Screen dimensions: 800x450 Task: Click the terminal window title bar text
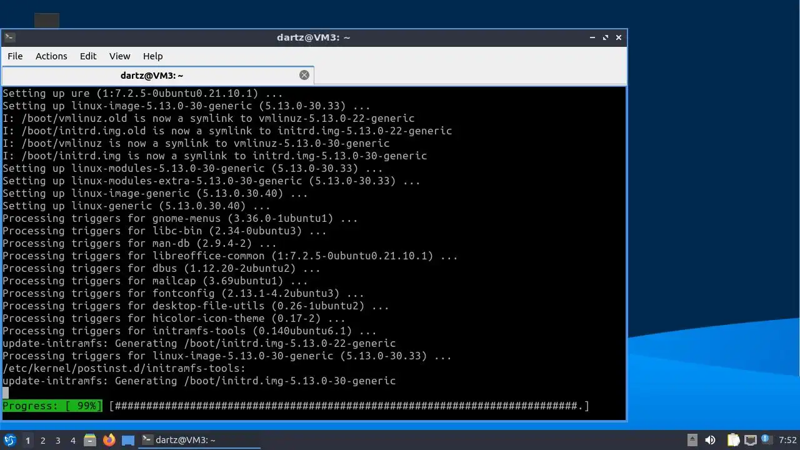313,37
